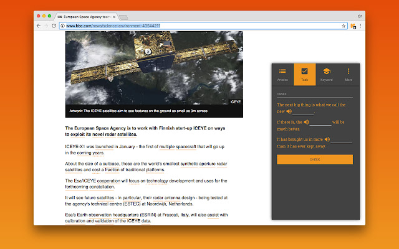Click the image caption starting 'Artwork: The ICEYE'

138,111
